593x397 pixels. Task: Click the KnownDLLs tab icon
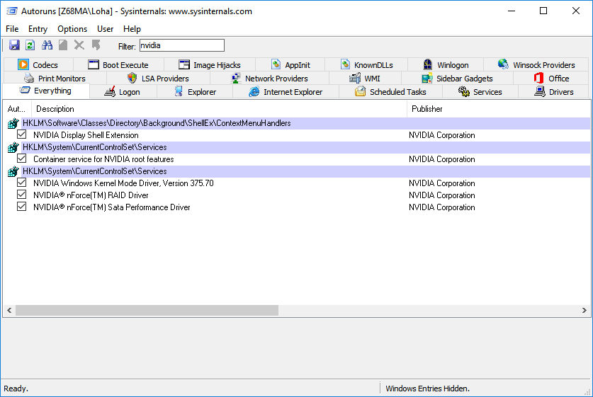tap(345, 64)
